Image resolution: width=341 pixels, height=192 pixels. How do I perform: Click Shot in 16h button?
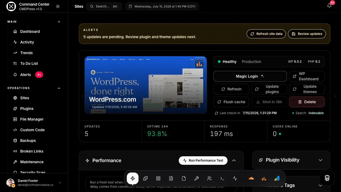269,102
